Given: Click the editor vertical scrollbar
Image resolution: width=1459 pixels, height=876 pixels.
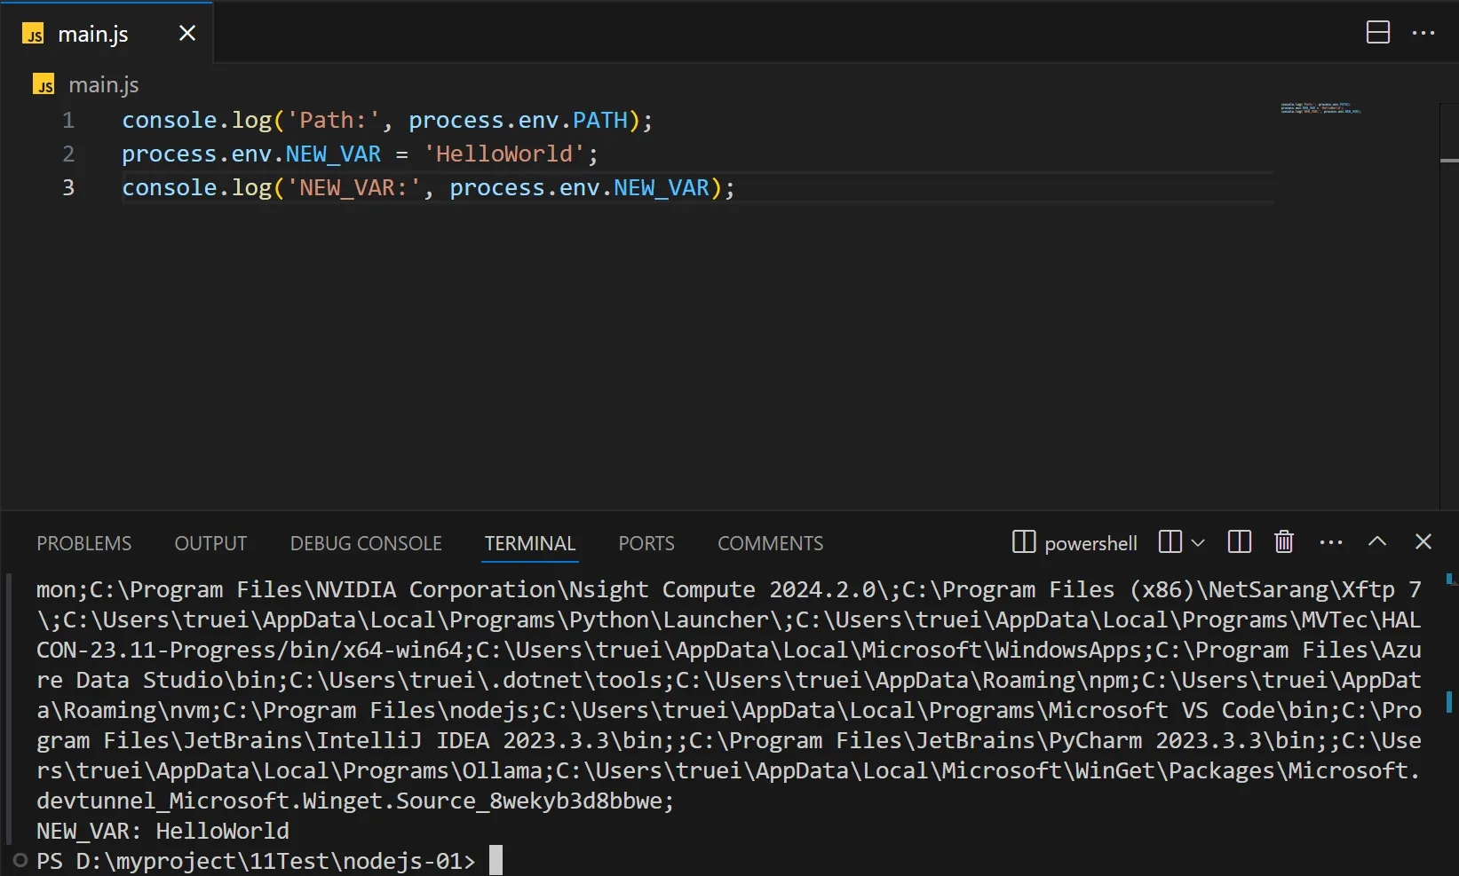Looking at the screenshot, I should pos(1449,306).
